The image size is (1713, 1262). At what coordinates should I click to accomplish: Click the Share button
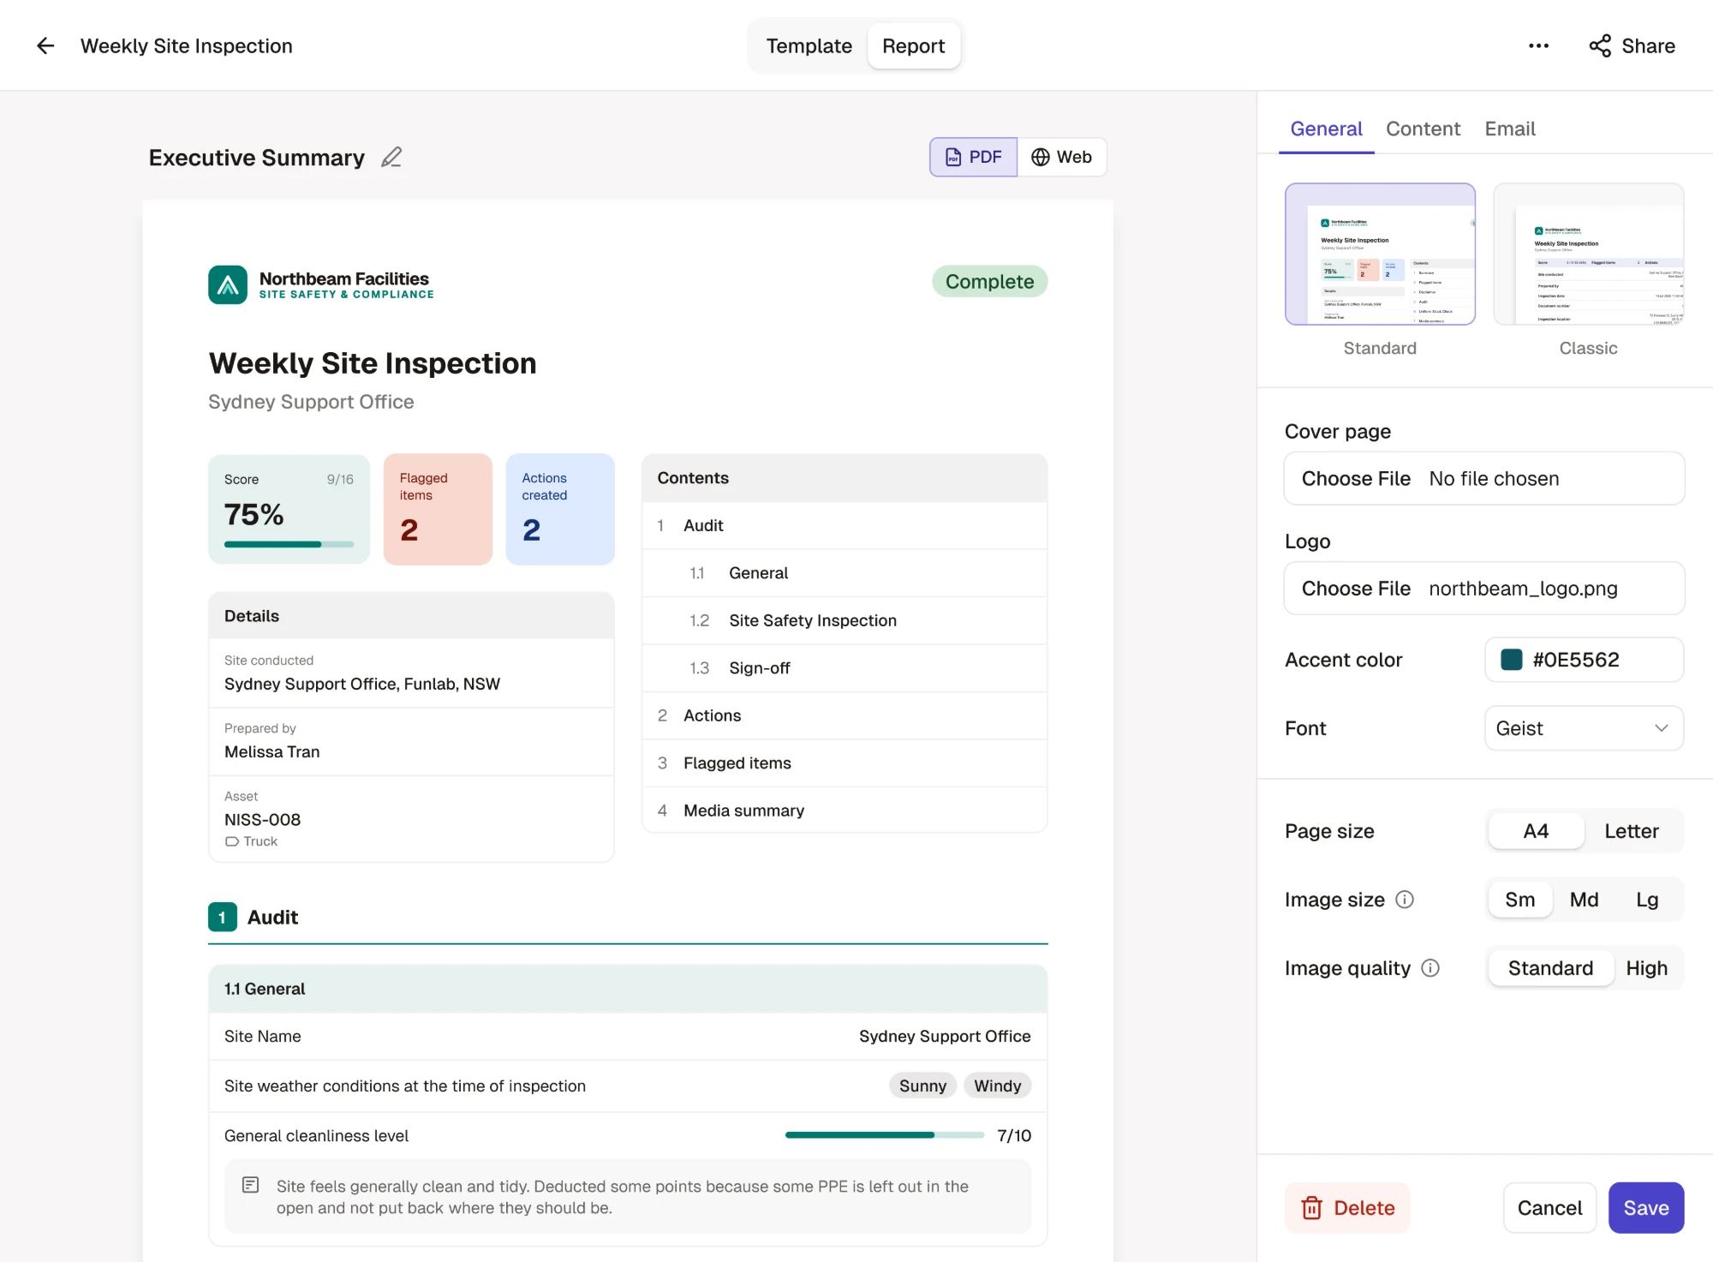[1632, 45]
